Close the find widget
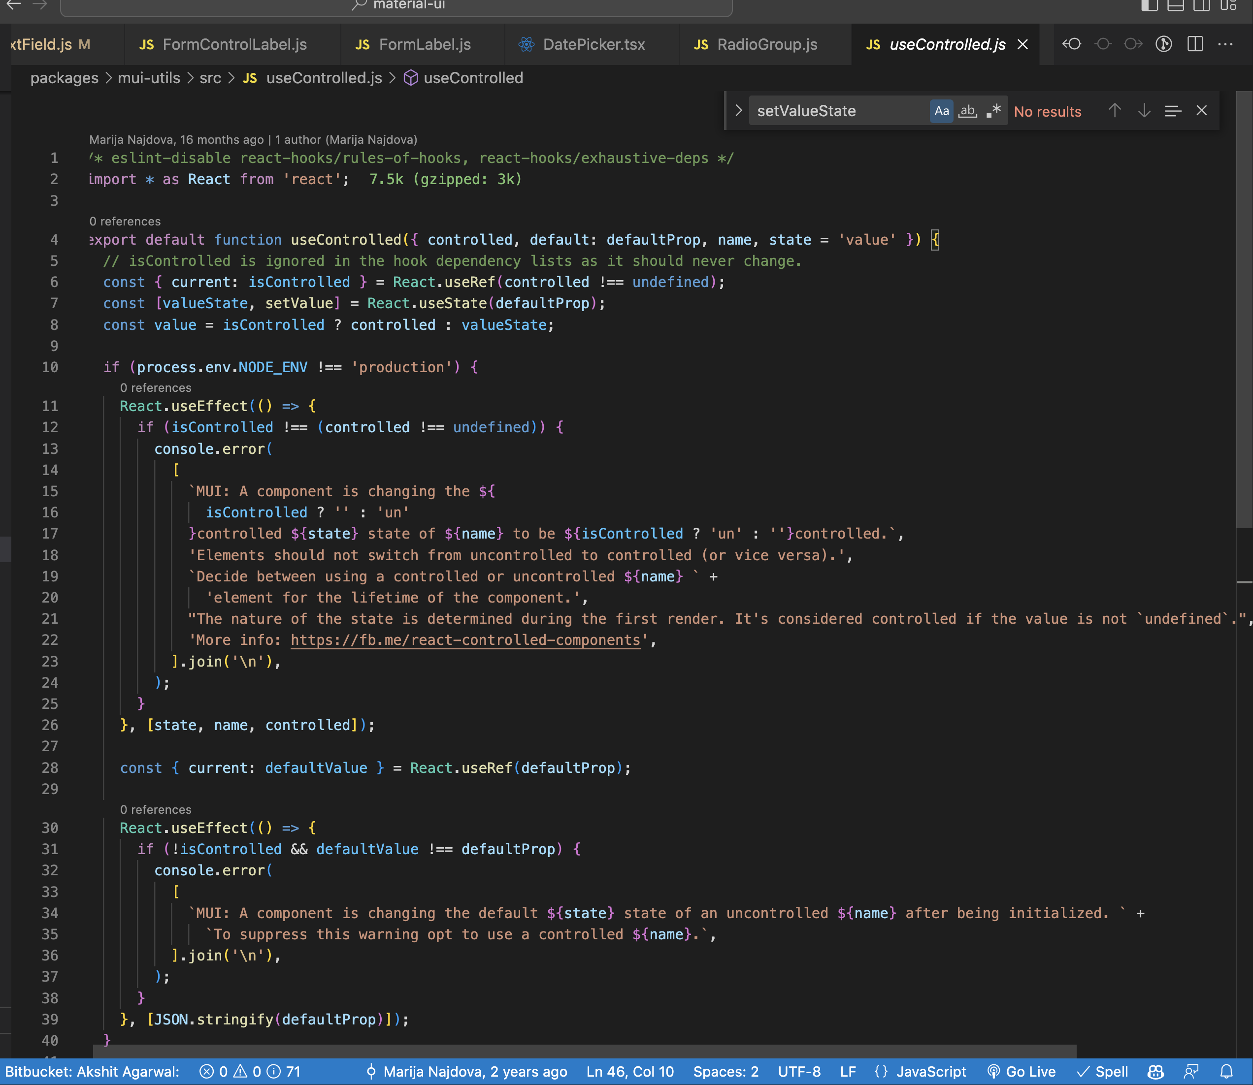 click(1201, 111)
